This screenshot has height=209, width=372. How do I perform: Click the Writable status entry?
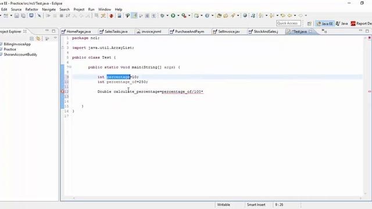[224, 205]
